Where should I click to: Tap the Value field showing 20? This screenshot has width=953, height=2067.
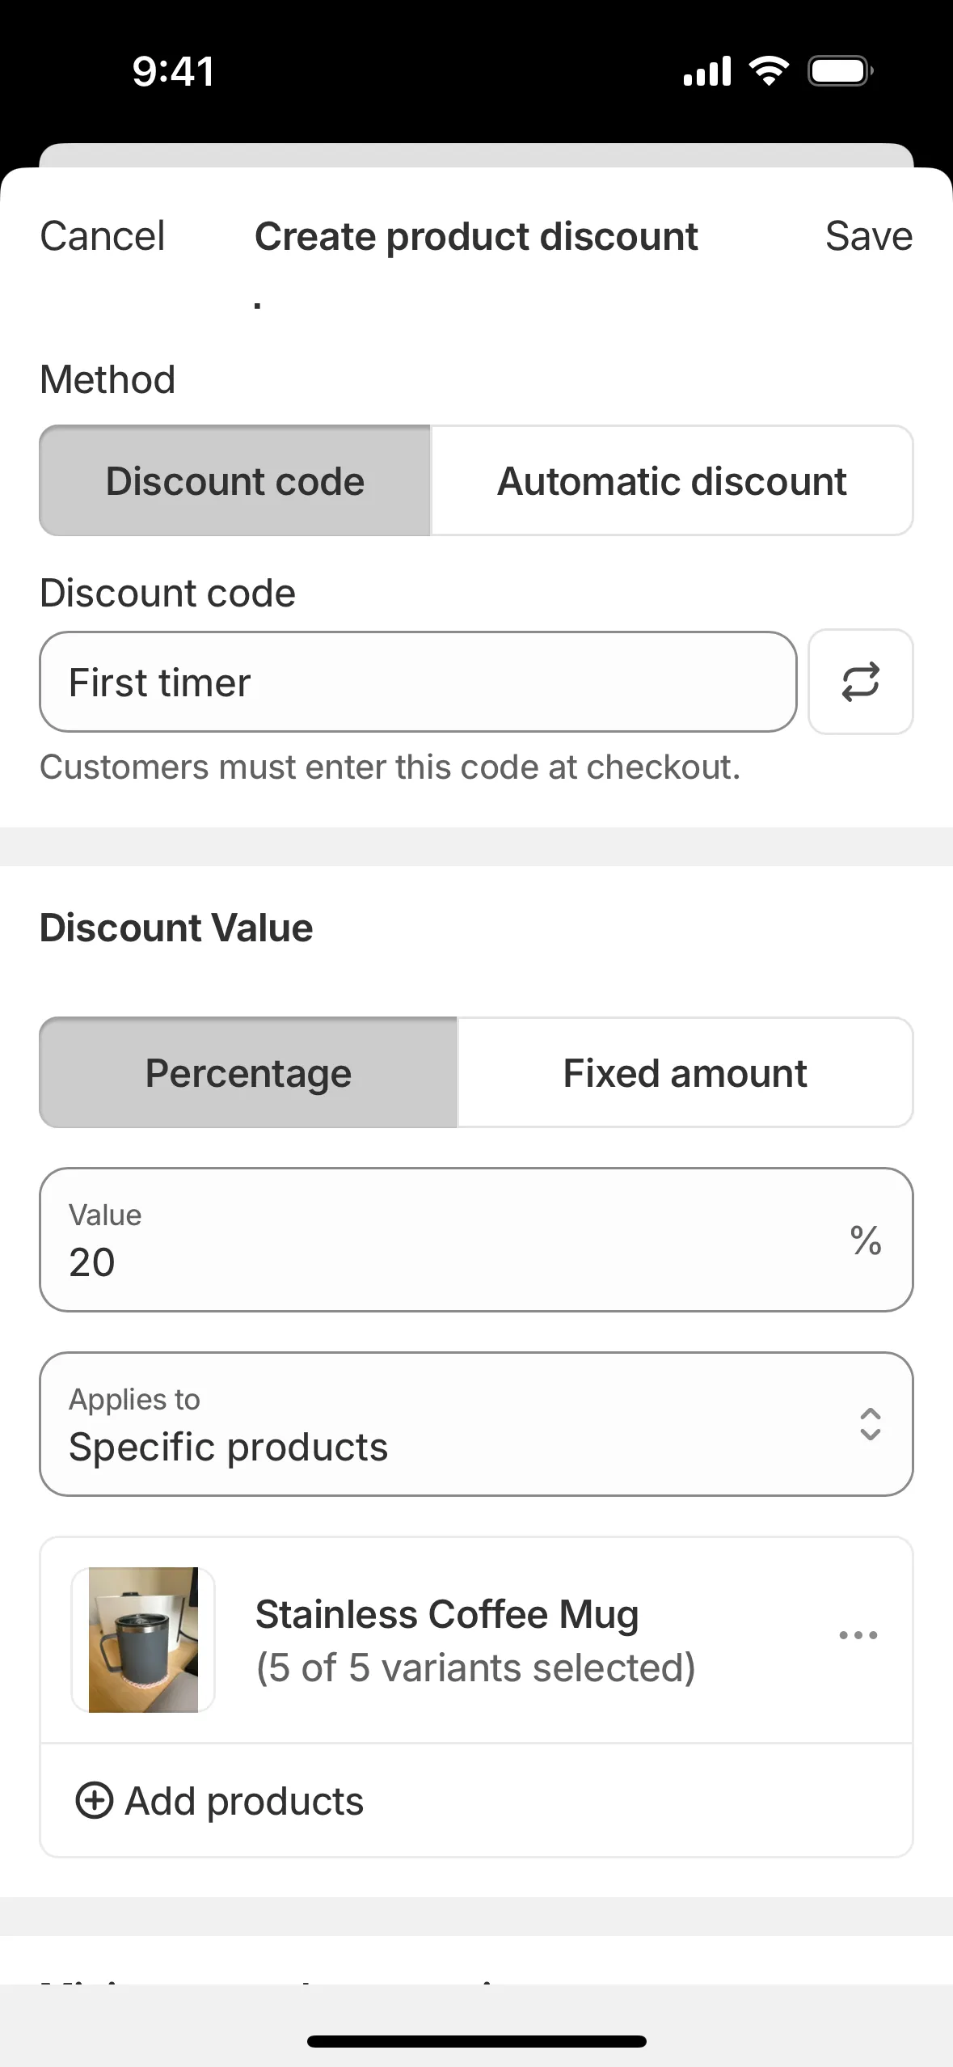tap(436, 1240)
